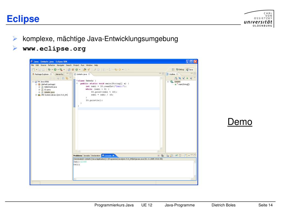
Task: Collapse main method fold marker in editor
Action: click(77, 84)
